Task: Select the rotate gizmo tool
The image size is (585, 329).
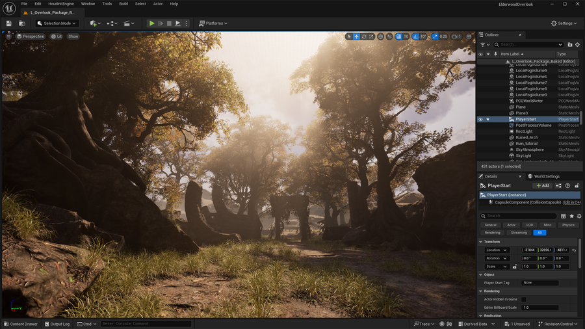Action: coord(364,36)
